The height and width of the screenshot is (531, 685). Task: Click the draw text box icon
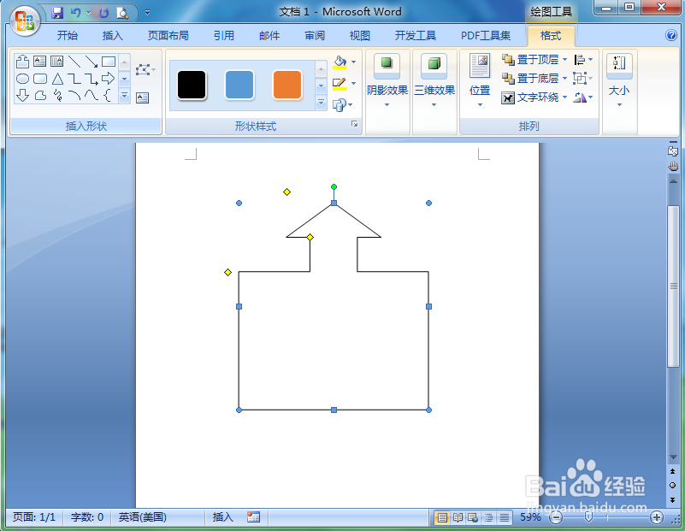(143, 97)
